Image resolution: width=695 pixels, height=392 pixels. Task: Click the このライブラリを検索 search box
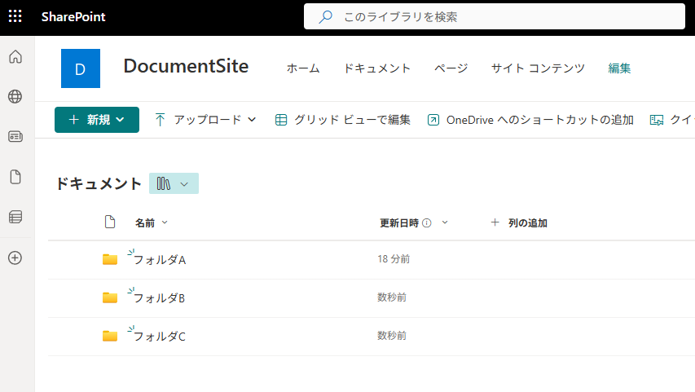click(x=495, y=17)
